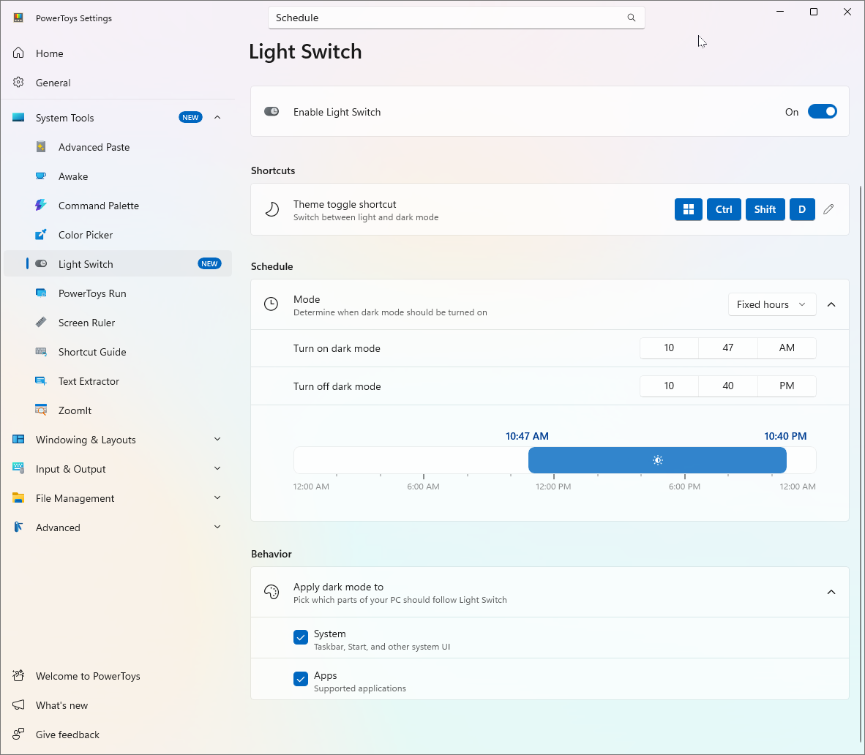
Task: Click the PowerToys Run icon
Action: (x=41, y=293)
